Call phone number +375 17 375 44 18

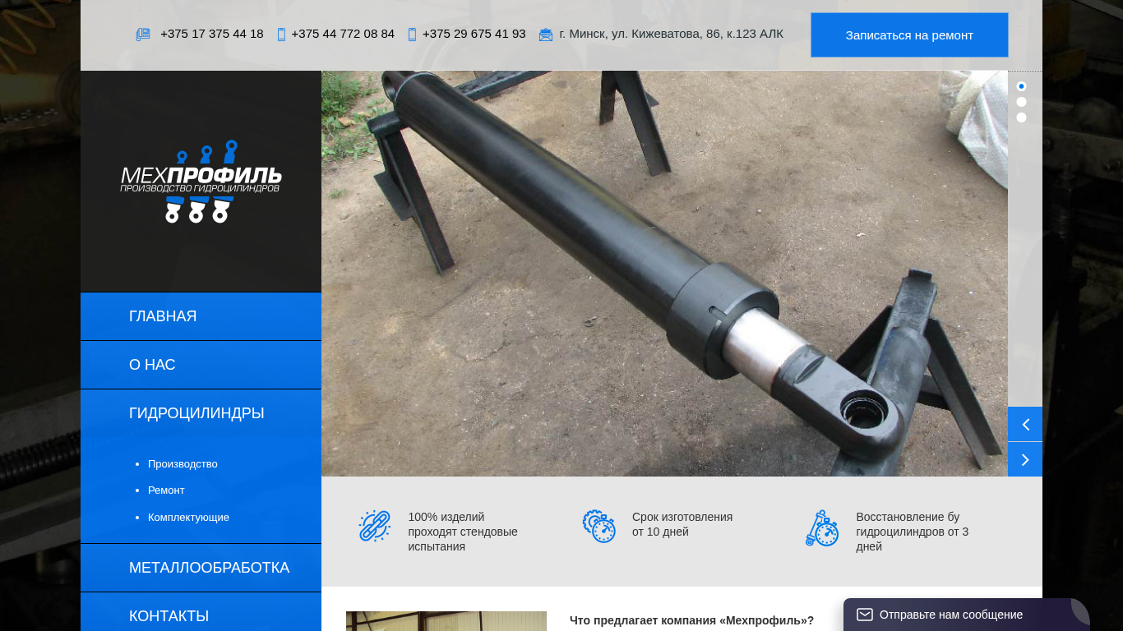tap(212, 34)
